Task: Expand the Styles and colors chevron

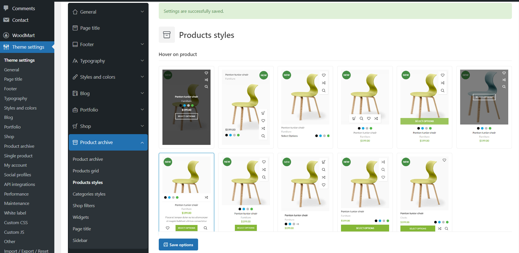Action: (142, 77)
